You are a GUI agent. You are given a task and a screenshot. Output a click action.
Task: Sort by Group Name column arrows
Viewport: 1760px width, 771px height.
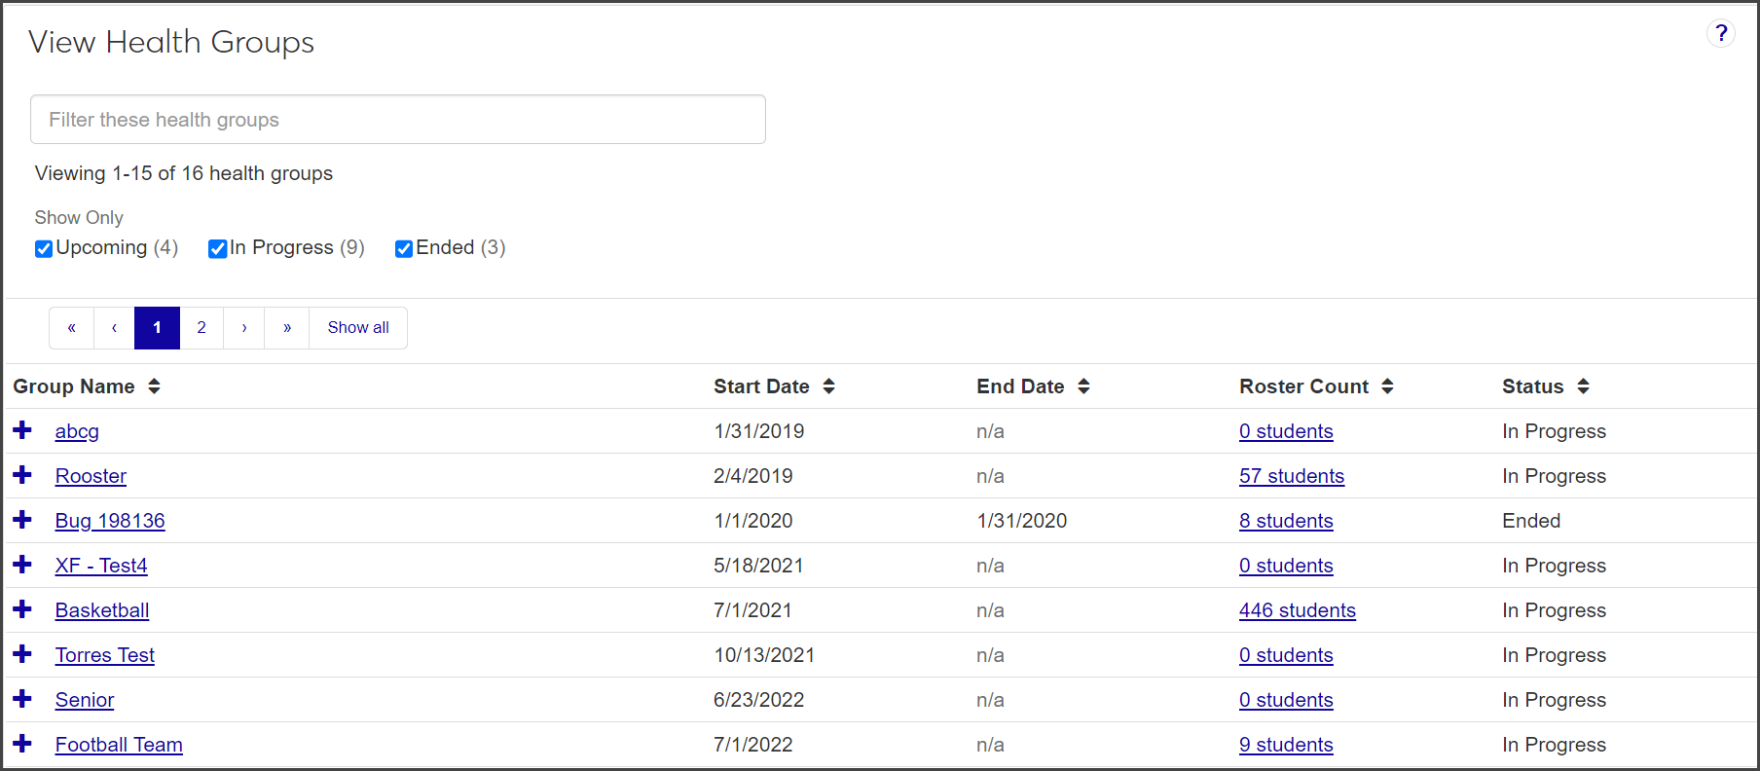[154, 386]
